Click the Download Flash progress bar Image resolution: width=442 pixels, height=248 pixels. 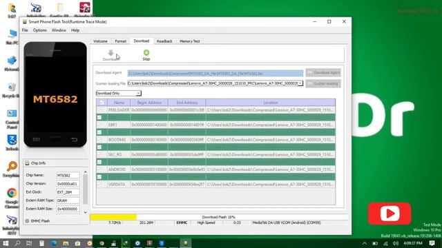click(x=219, y=217)
